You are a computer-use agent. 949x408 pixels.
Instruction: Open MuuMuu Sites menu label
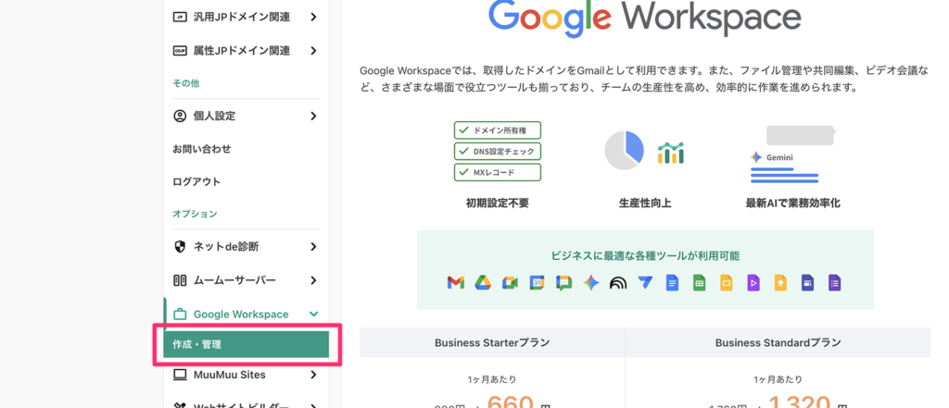click(230, 375)
